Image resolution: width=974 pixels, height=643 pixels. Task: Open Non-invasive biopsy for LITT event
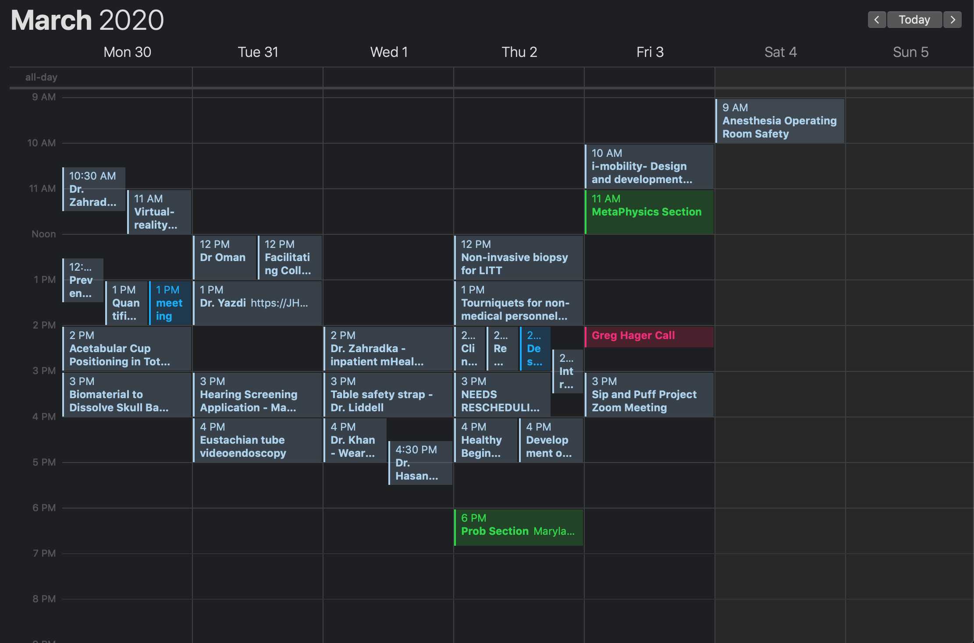tap(519, 258)
